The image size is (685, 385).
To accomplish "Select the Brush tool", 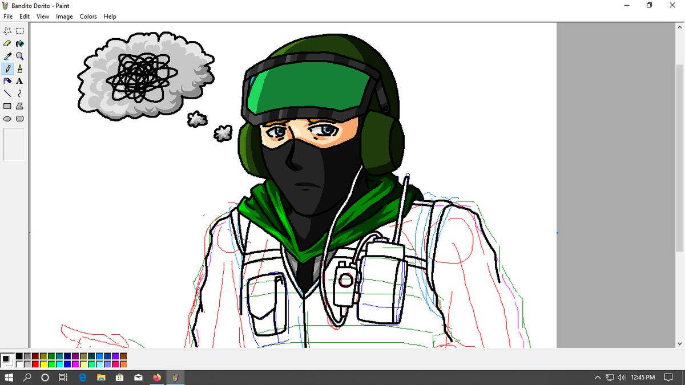I will [x=20, y=68].
